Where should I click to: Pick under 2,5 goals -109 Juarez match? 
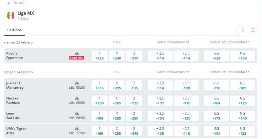pyautogui.click(x=186, y=85)
